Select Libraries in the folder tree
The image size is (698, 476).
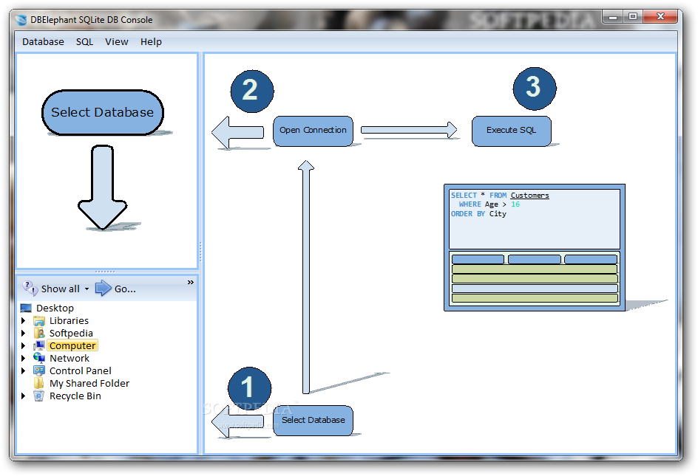click(x=69, y=320)
